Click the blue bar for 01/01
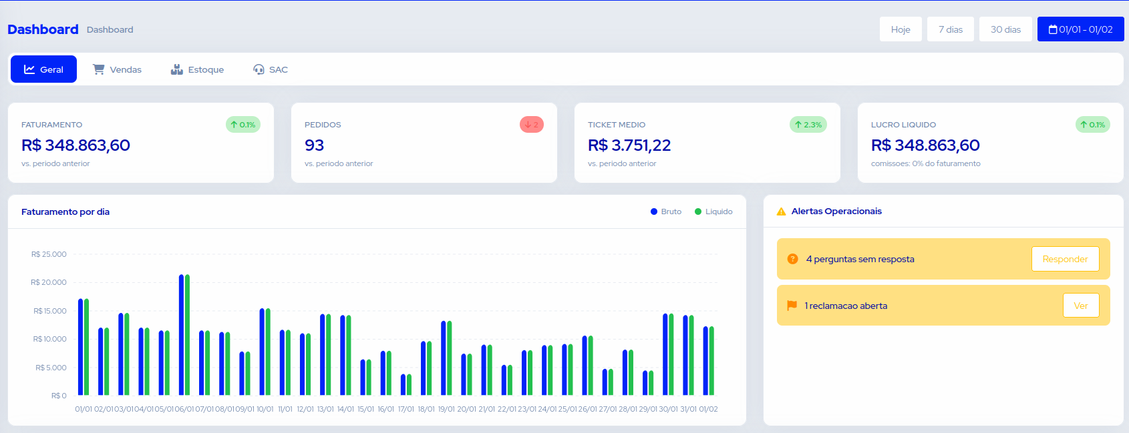Viewport: 1129px width, 433px height. click(81, 347)
